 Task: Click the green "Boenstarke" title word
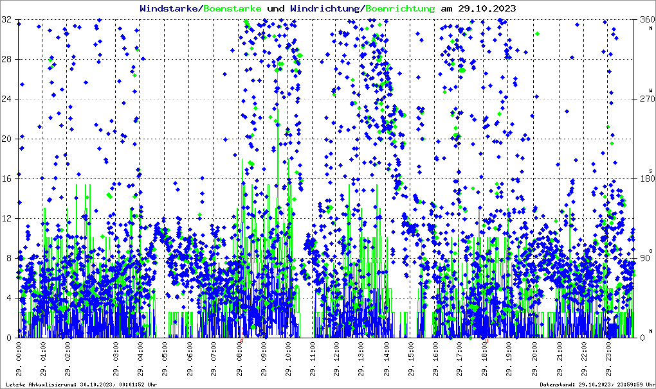[x=233, y=9]
